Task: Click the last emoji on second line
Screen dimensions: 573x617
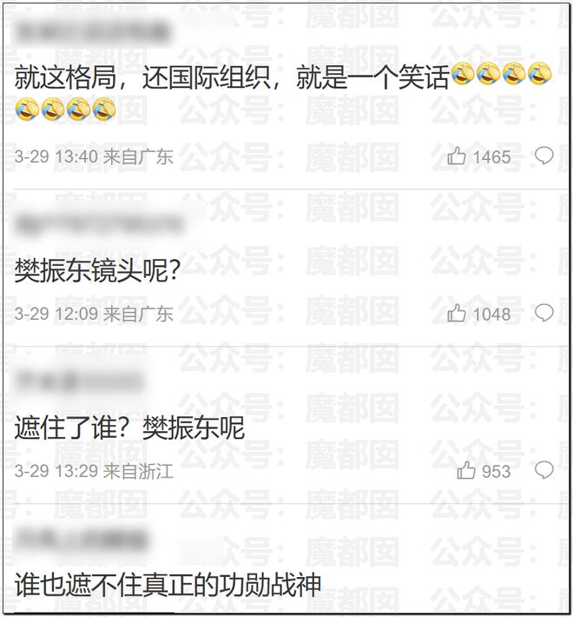Action: click(x=104, y=109)
